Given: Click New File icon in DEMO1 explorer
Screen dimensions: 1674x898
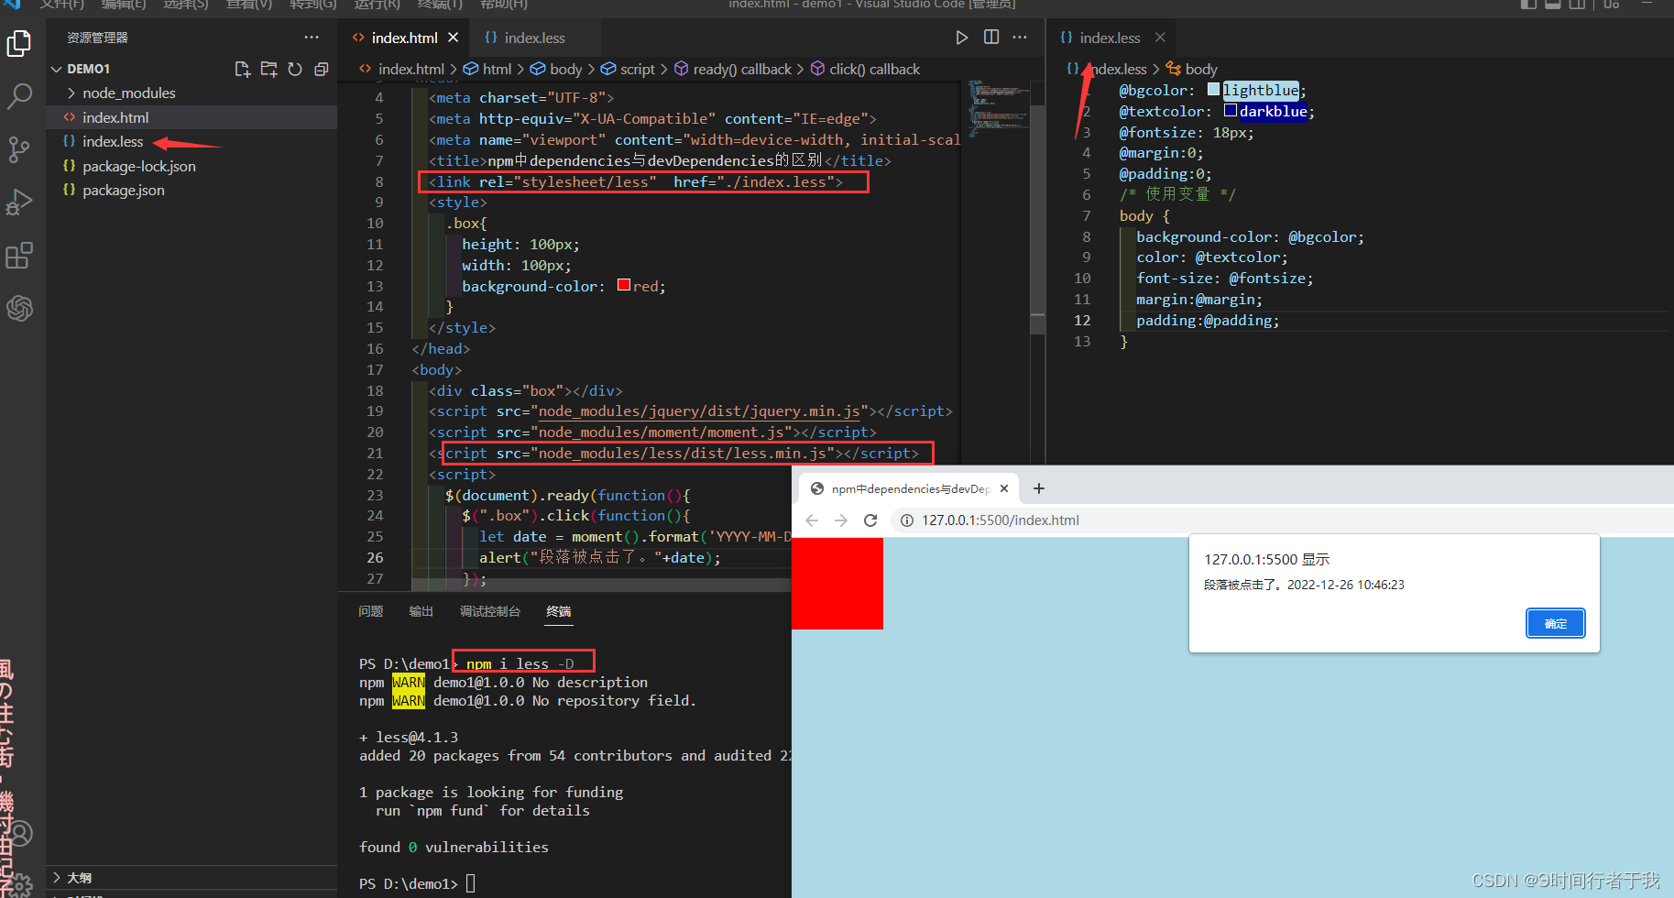Looking at the screenshot, I should tap(242, 69).
